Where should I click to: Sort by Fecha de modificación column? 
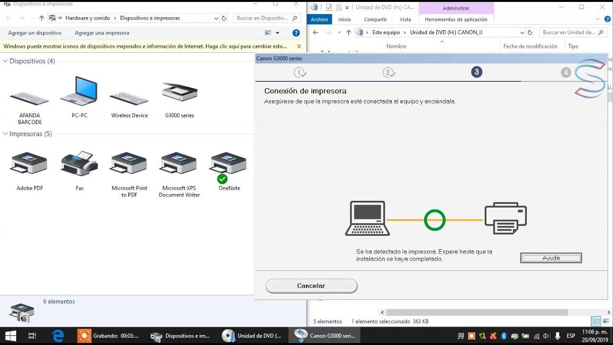(x=530, y=46)
